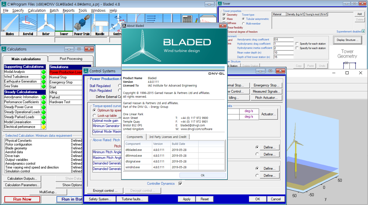Toggle the Mass checkbox in Tower window
This screenshot has height=205, width=368.
click(224, 19)
